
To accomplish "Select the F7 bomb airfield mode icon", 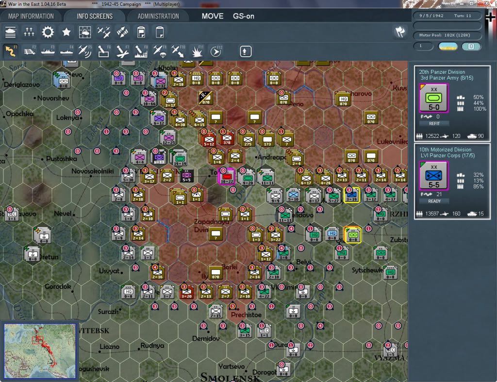I will [x=122, y=51].
